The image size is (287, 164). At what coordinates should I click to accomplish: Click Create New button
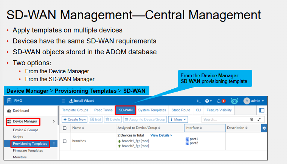(x=74, y=120)
